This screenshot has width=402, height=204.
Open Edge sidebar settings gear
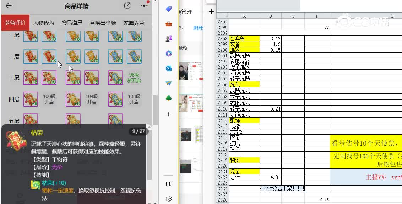(x=168, y=199)
